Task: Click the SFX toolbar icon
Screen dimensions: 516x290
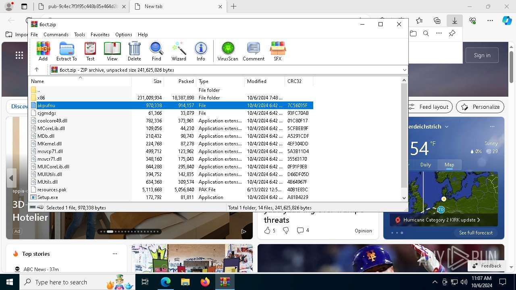Action: (x=278, y=51)
